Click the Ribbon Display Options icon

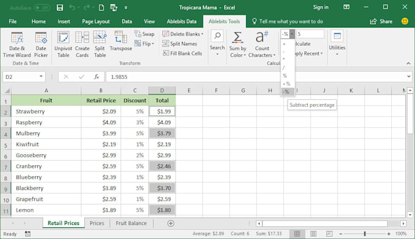(x=346, y=7)
